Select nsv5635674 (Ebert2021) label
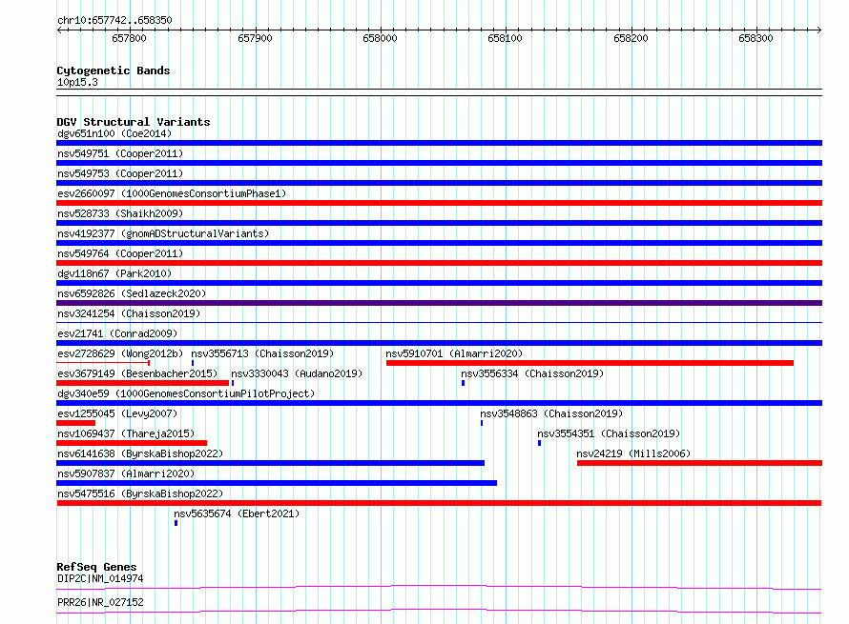 pyautogui.click(x=237, y=513)
